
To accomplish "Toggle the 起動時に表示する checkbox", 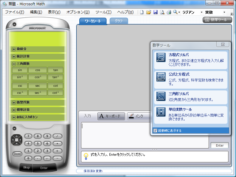I will (155, 130).
